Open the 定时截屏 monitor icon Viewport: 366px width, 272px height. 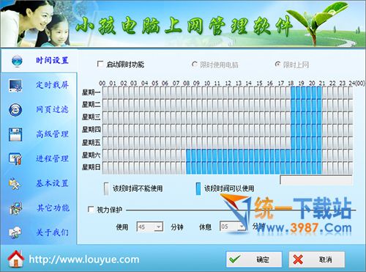pyautogui.click(x=15, y=86)
